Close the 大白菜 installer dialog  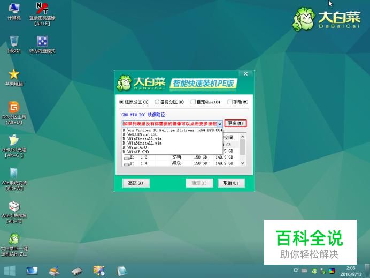point(245,74)
